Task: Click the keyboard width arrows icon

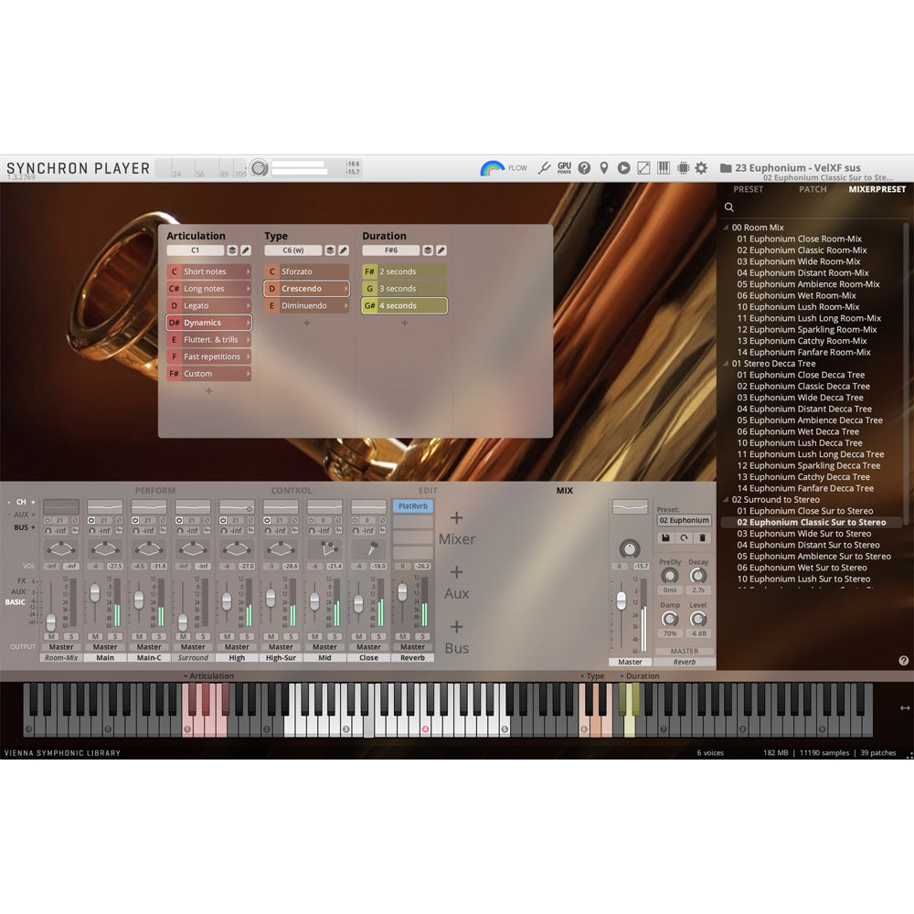Action: (x=905, y=707)
